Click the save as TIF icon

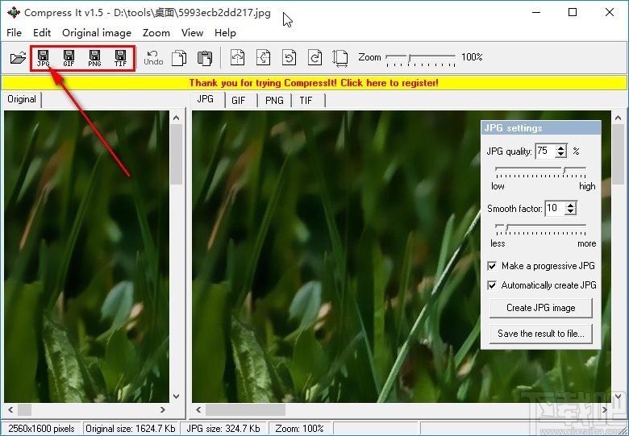[120, 58]
